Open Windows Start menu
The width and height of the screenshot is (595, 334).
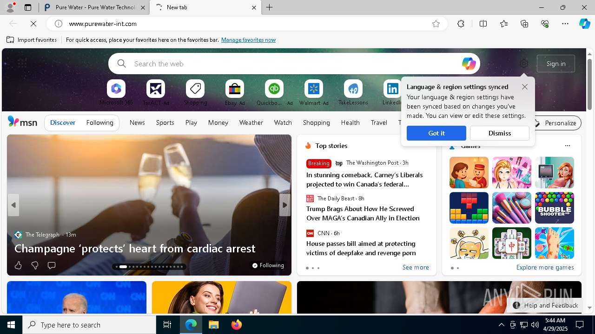11,325
